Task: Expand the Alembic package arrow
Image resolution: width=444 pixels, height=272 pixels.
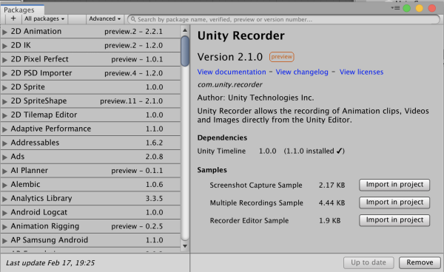Action: (4, 185)
